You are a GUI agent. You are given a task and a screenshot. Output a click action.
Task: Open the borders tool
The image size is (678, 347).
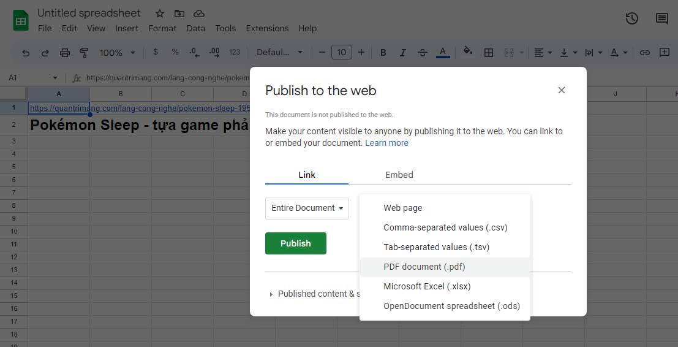coord(489,53)
